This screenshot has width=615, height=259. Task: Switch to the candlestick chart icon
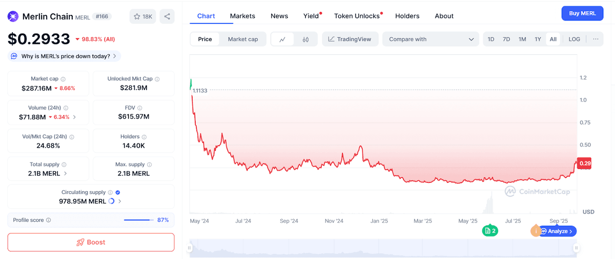[x=305, y=39]
